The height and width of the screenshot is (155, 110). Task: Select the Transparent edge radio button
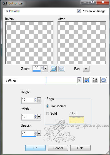(47, 106)
